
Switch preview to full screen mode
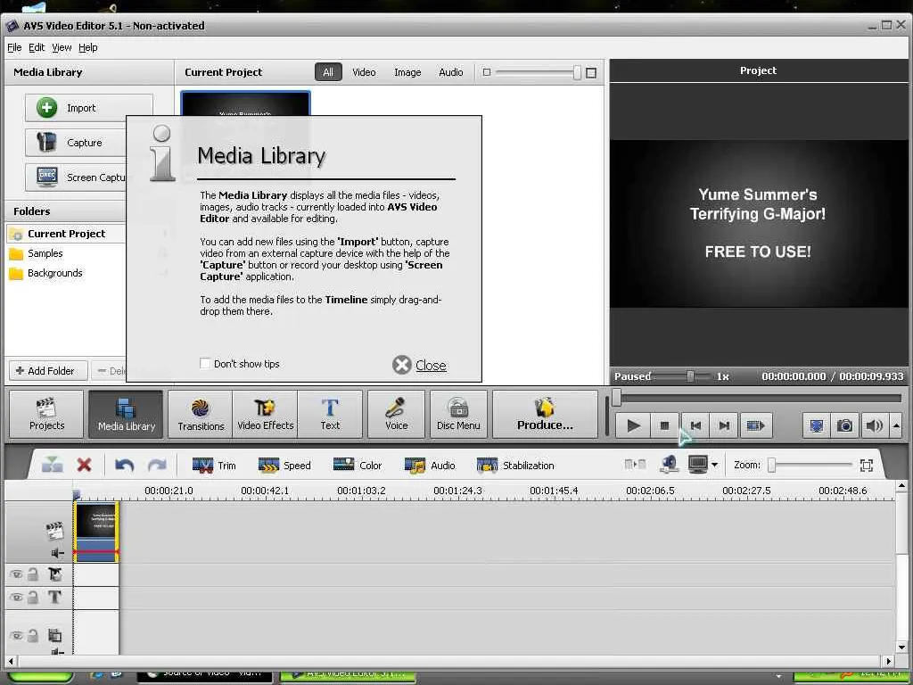(817, 425)
